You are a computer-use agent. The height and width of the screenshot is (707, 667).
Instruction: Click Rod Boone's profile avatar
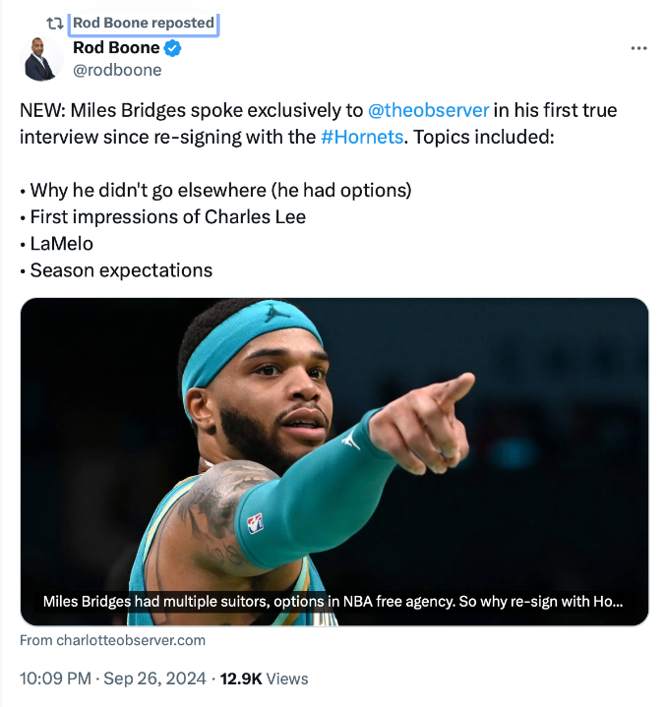[40, 60]
